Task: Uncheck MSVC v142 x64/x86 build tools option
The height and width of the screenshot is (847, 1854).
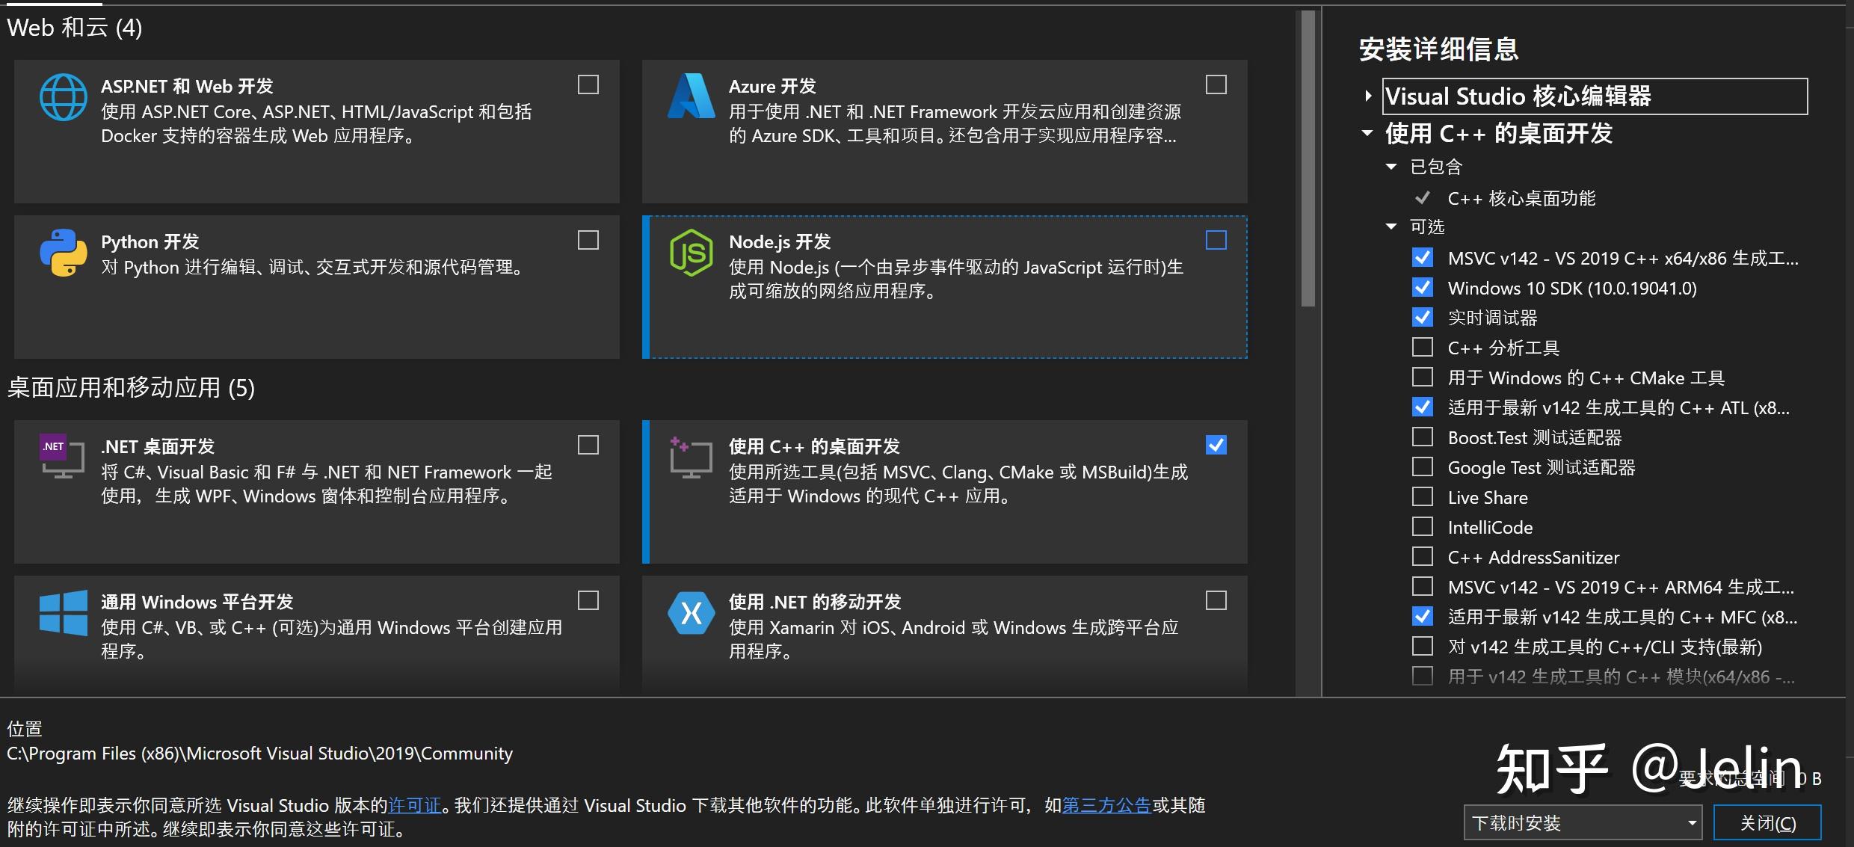Action: point(1423,258)
